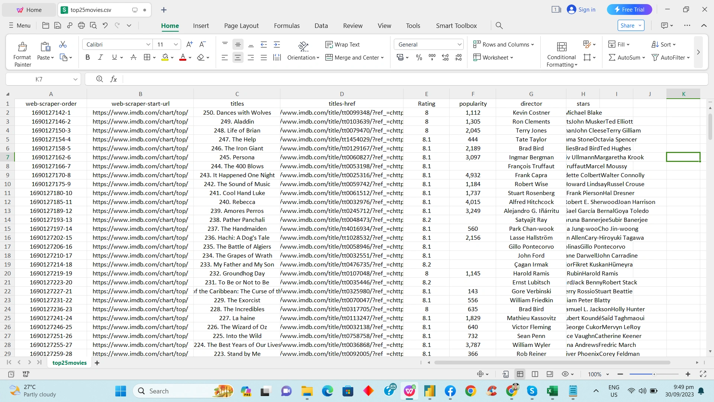This screenshot has width=714, height=402.
Task: Select the Wrap Text icon
Action: point(329,44)
